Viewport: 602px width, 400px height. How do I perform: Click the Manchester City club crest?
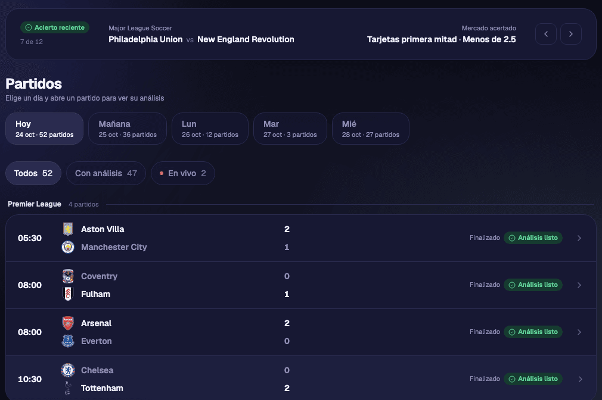(x=68, y=247)
